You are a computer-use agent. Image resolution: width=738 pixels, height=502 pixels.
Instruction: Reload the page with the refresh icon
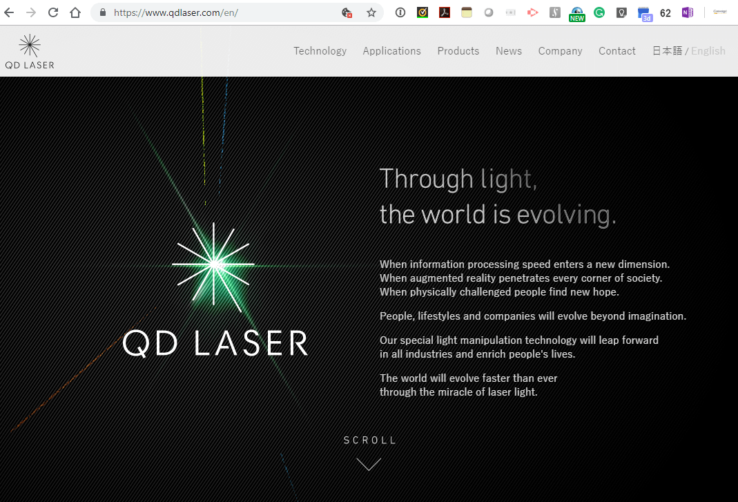tap(53, 12)
